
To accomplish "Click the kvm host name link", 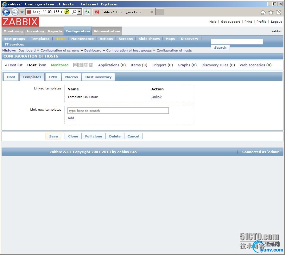I will click(x=42, y=65).
